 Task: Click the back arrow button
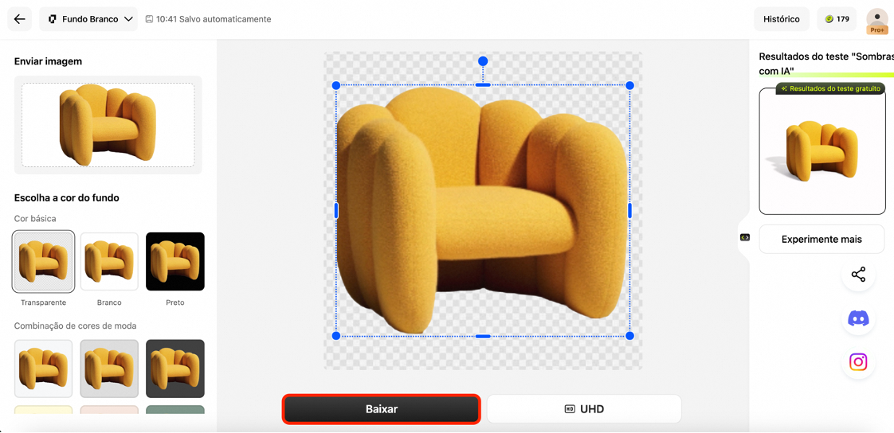[x=20, y=19]
